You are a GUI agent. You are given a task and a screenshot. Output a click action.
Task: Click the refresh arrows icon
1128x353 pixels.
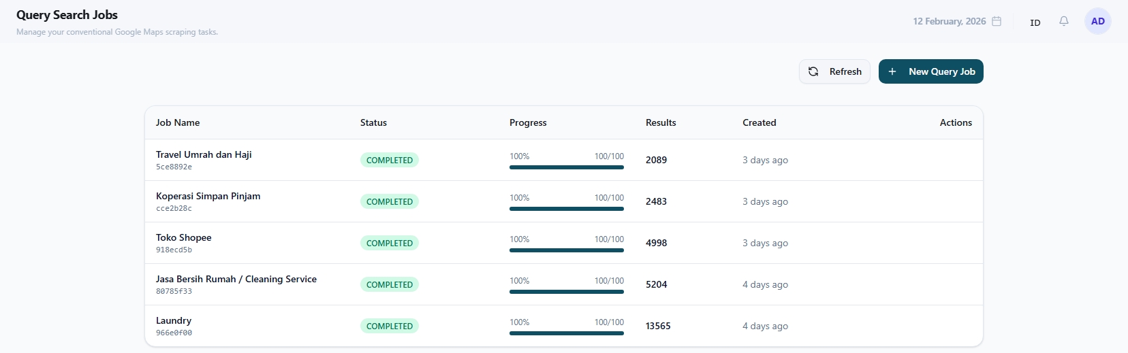tap(813, 71)
